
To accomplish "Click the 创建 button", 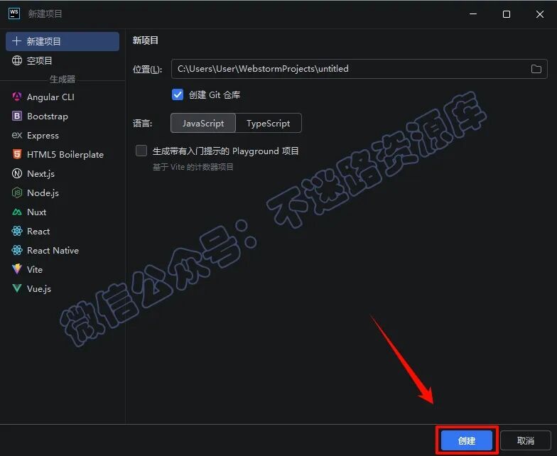I will tap(466, 440).
